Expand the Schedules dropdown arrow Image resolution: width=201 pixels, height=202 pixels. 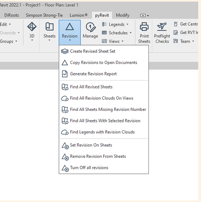(x=131, y=33)
